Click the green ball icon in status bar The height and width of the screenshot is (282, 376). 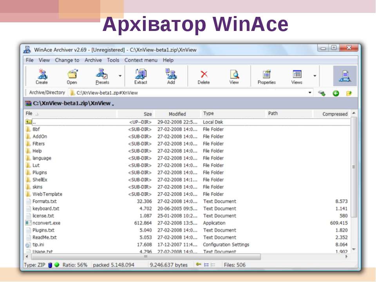[57, 265]
